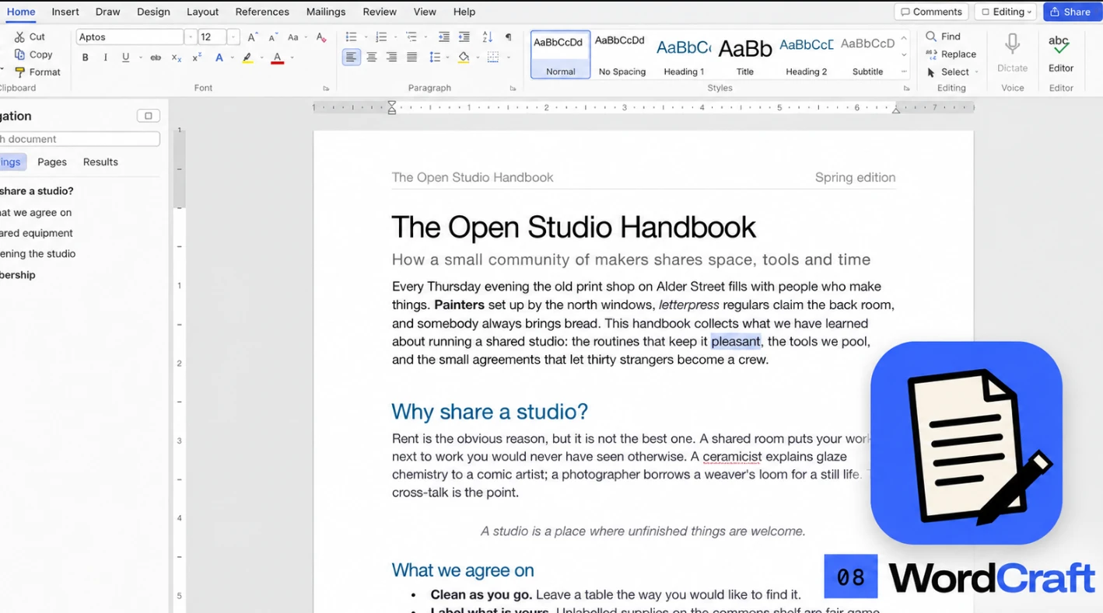Open the Comments pane button
Screen dimensions: 1103x613
pyautogui.click(x=931, y=12)
